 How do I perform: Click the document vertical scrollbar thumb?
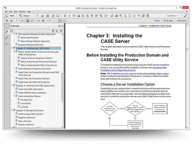click(187, 49)
